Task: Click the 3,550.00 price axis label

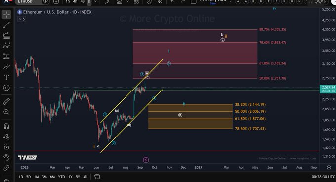Action: click(x=328, y=51)
